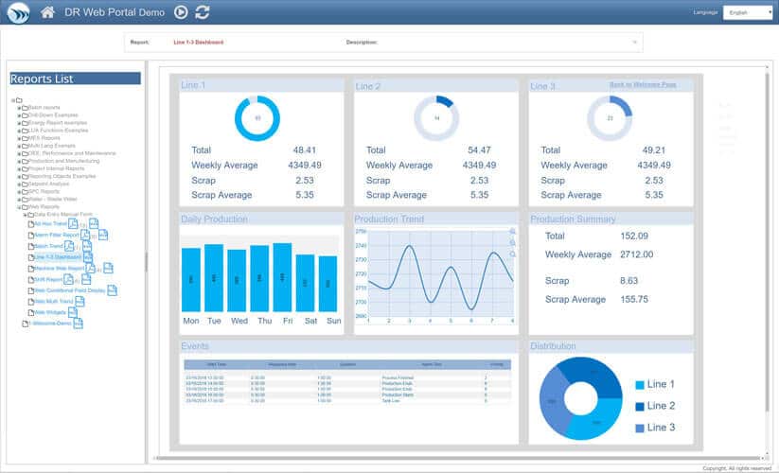Select the Ad Hoc Trend report
Screen dimensions: 779x473
[x=50, y=224]
